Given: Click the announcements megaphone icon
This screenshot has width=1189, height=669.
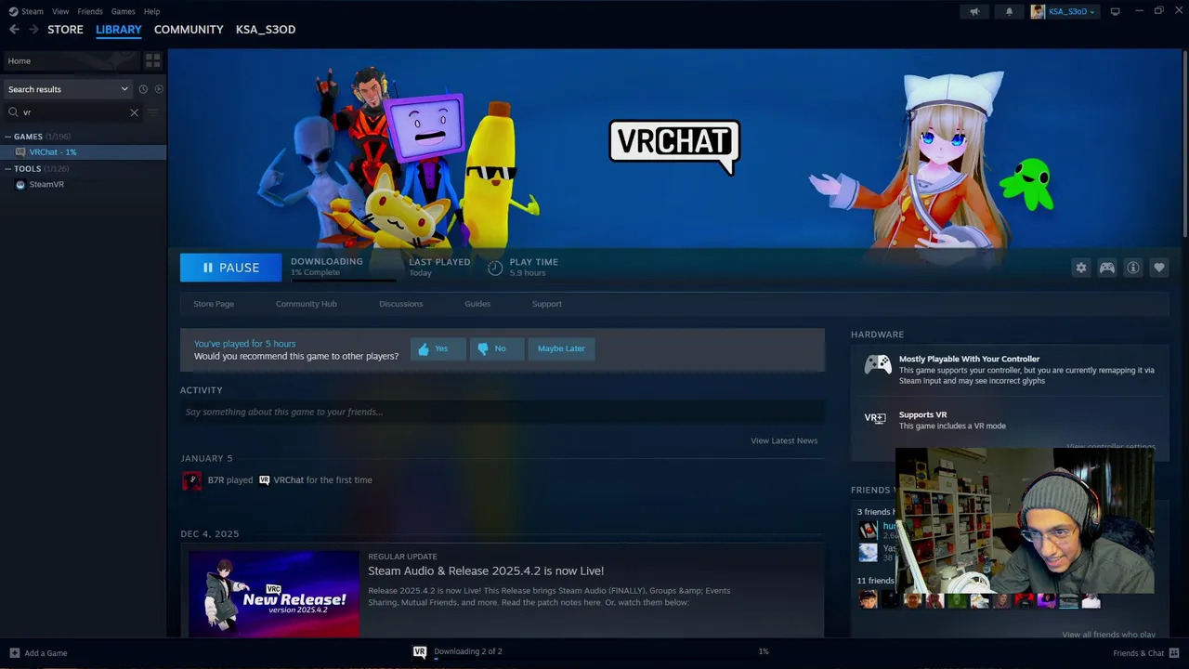Looking at the screenshot, I should (974, 11).
